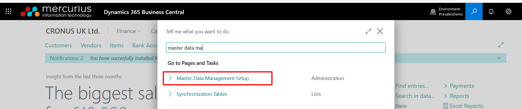
Task: Close the Tell Me dialog
Action: pos(380,31)
